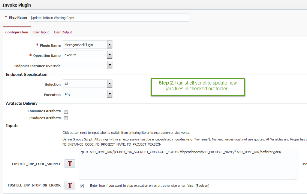Open the Execution dropdown showing Any
The width and height of the screenshot is (307, 194).
[110, 94]
